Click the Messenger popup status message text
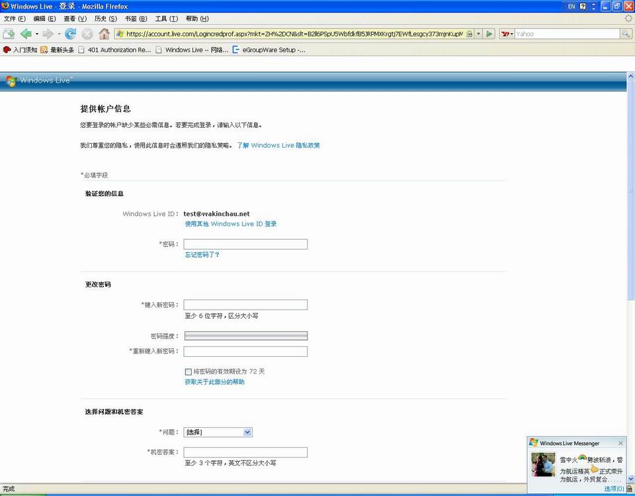The width and height of the screenshot is (635, 496). click(x=591, y=470)
